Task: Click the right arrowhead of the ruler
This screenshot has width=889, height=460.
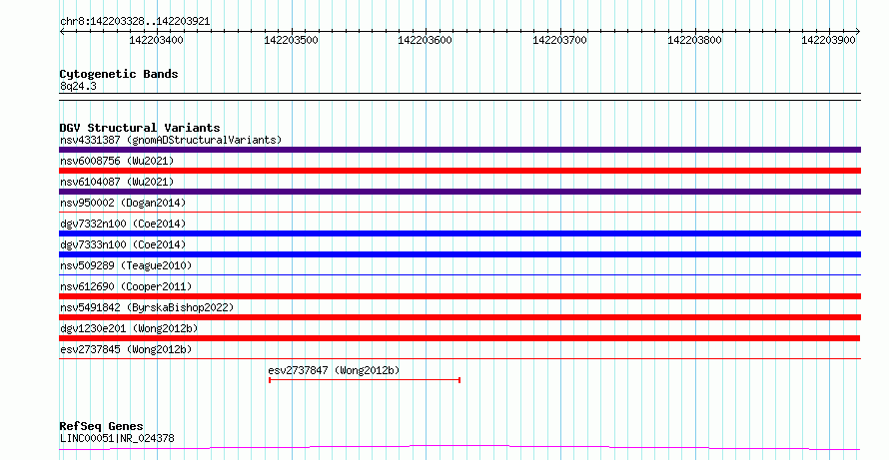Action: point(858,31)
